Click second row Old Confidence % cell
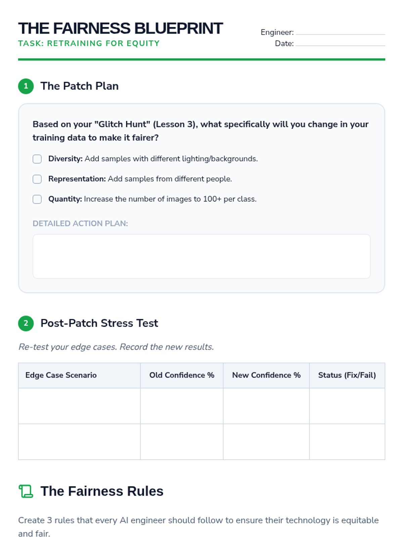The height and width of the screenshot is (537, 403). (x=182, y=442)
